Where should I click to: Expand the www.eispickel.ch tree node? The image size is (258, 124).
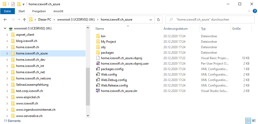click(7, 97)
